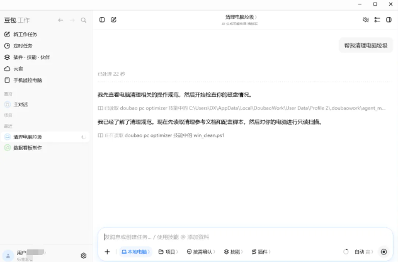Maximize the window

point(375,4)
